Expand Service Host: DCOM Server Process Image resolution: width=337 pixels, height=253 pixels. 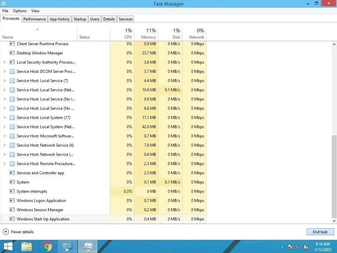5,71
